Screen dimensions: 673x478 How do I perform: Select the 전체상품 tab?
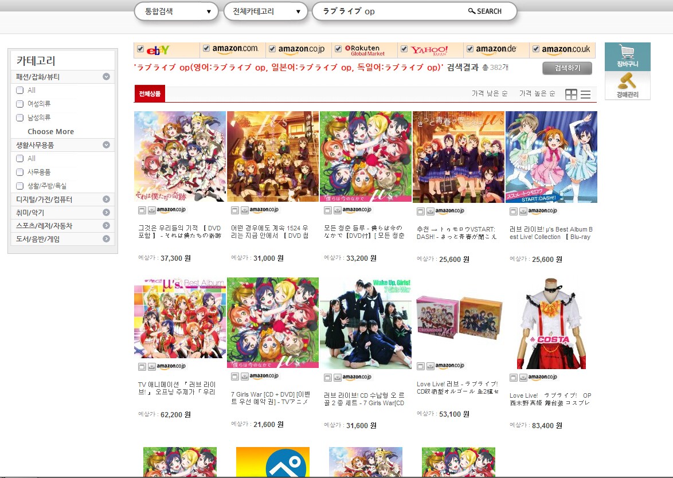click(x=150, y=94)
